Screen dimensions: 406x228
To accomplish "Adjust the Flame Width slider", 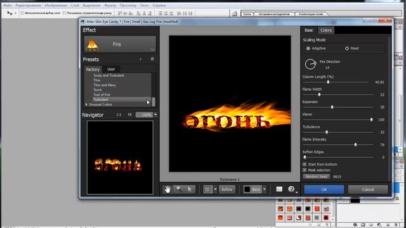I will [319, 94].
